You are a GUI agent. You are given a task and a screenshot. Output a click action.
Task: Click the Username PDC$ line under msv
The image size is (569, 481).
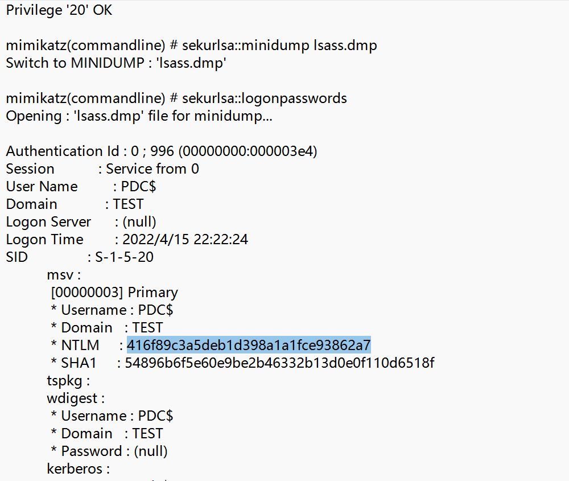[x=112, y=310]
